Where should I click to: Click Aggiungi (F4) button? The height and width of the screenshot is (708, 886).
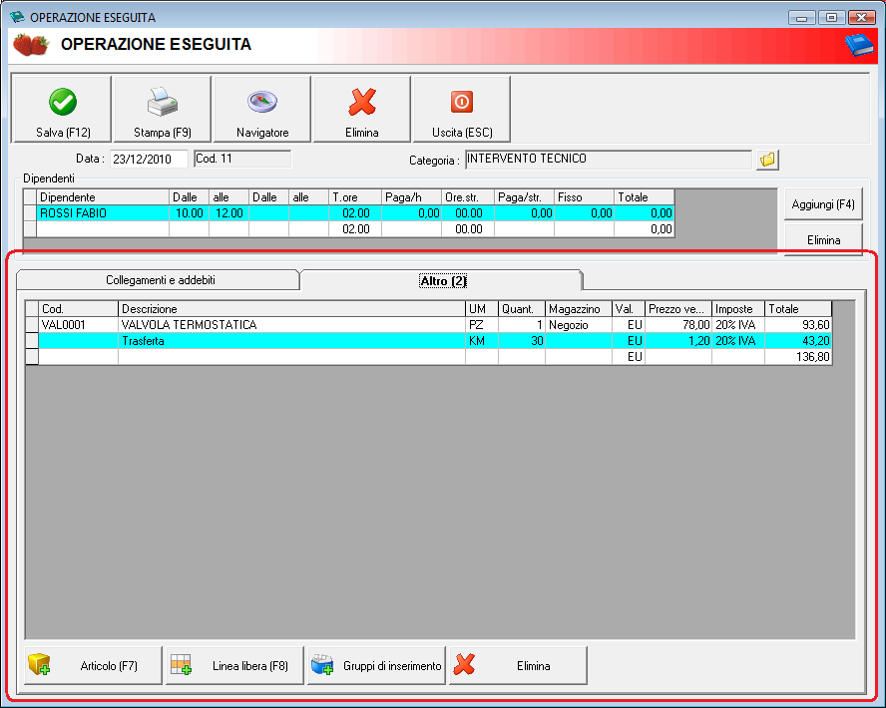tap(823, 204)
